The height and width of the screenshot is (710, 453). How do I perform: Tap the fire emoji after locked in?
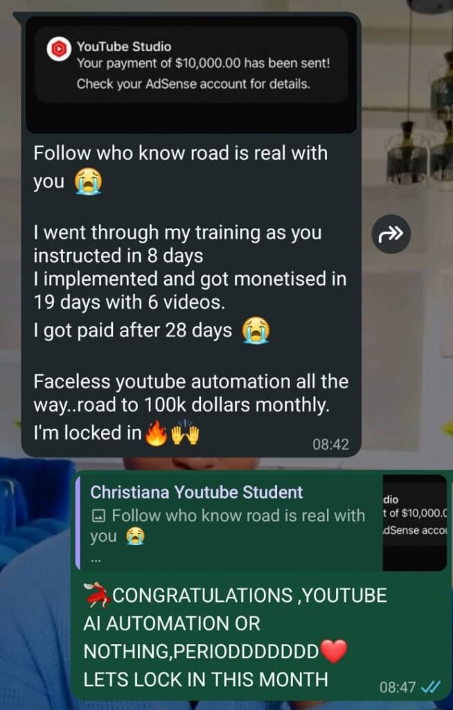[x=156, y=434]
